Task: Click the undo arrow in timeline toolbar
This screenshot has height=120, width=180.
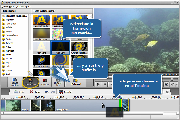Action: pyautogui.click(x=47, y=92)
